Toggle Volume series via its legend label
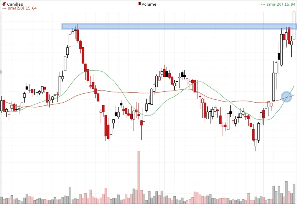Viewport: 297px width, 204px height. 149,4
